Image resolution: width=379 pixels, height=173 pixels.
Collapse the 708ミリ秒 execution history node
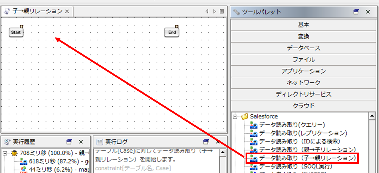pos(5,153)
